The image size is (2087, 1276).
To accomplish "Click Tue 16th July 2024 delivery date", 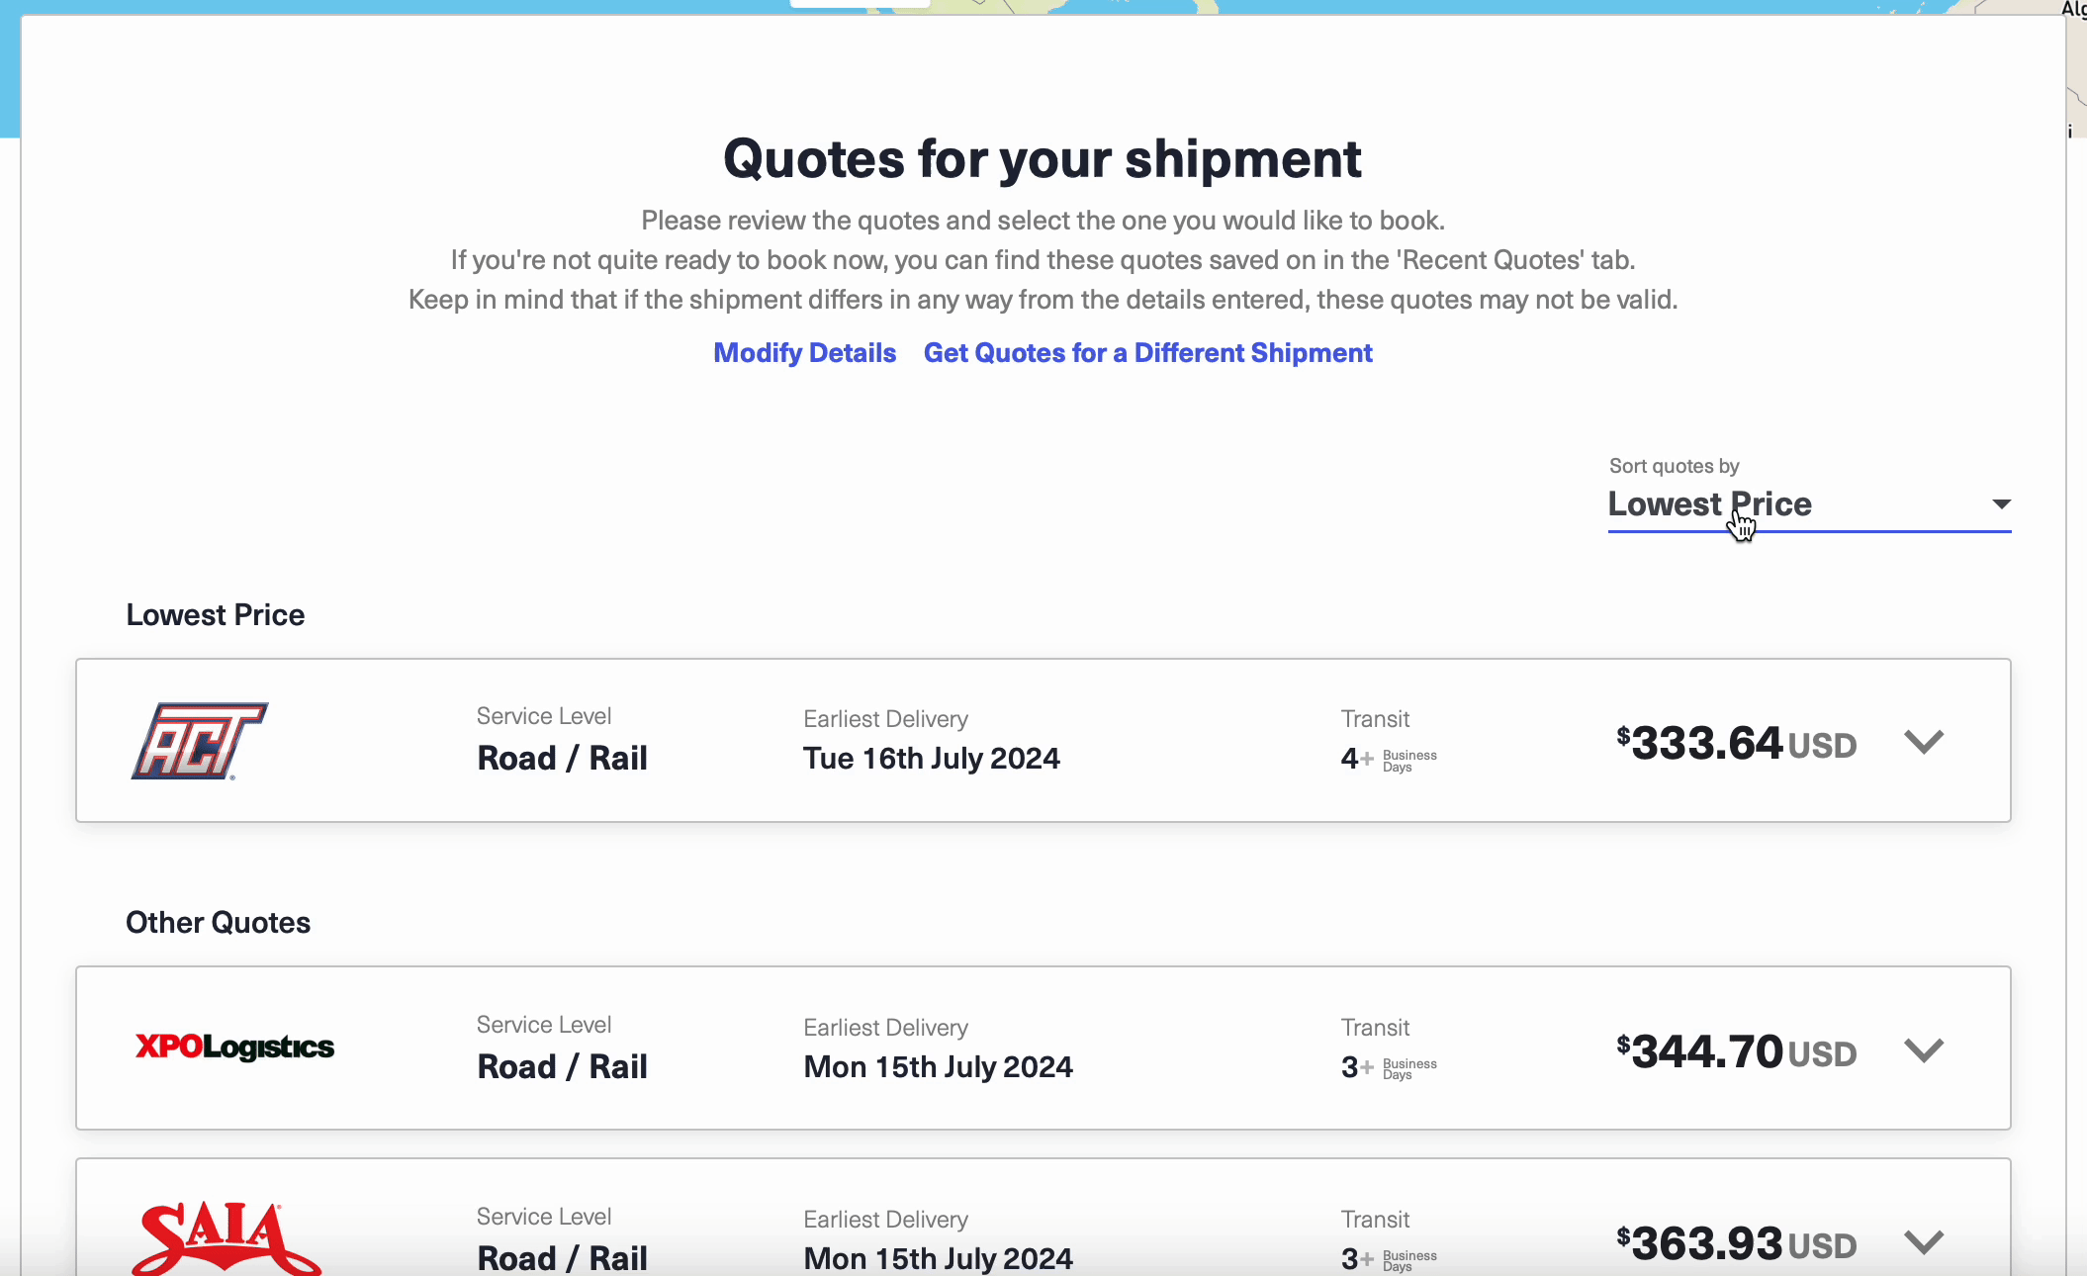I will pos(931,758).
